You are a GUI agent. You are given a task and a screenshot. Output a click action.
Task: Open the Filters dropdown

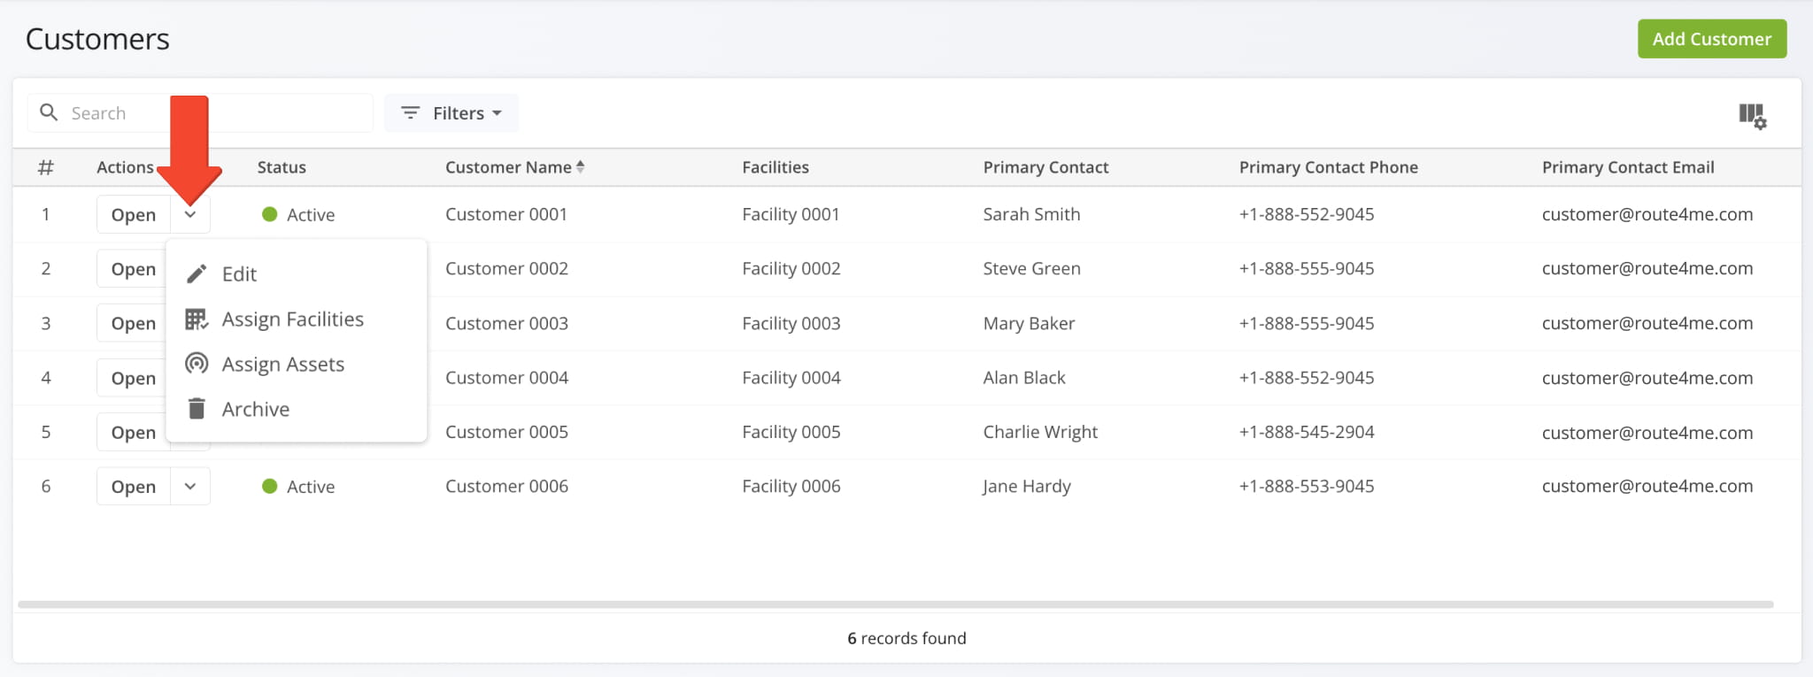coord(451,112)
